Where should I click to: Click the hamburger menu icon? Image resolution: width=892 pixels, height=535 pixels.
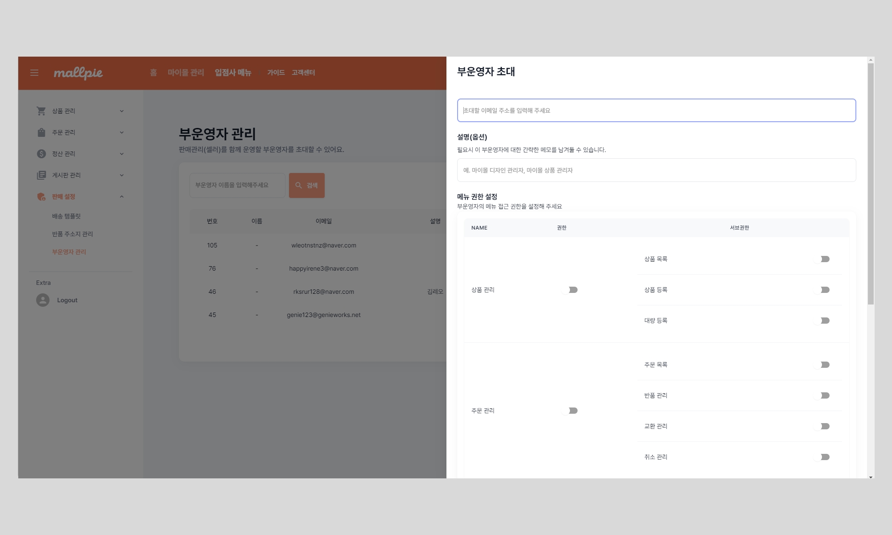pos(34,73)
